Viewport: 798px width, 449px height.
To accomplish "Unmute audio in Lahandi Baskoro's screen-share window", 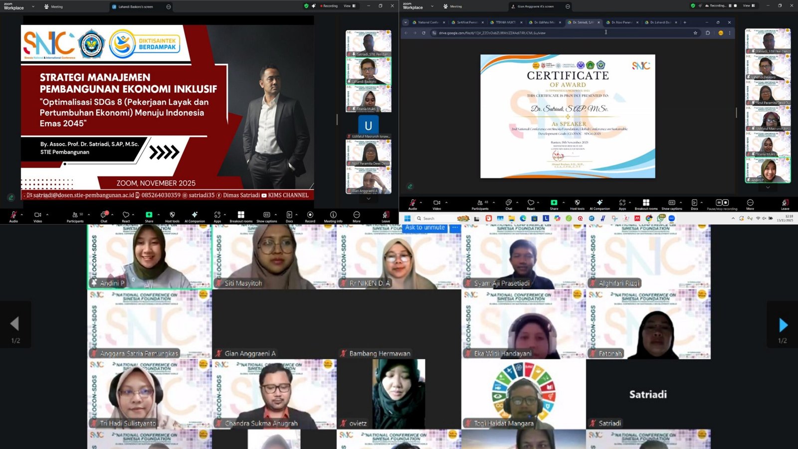I will (x=13, y=216).
